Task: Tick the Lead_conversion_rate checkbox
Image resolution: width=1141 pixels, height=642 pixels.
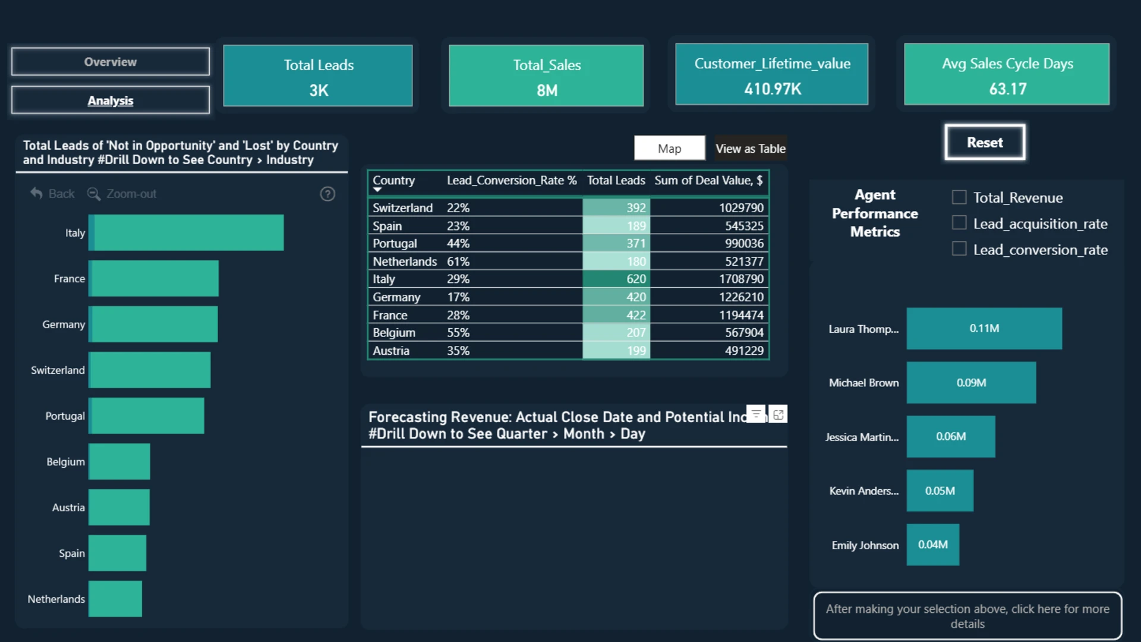Action: (959, 249)
